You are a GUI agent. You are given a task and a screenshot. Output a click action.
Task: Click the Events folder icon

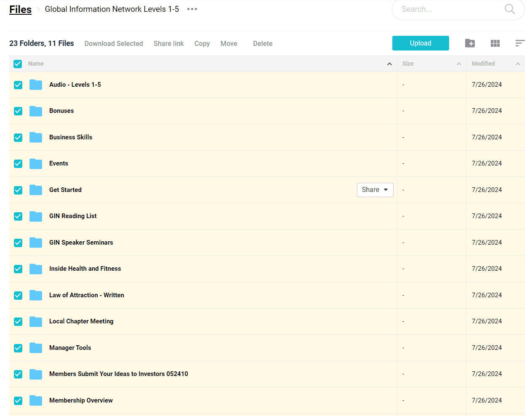[x=36, y=163]
